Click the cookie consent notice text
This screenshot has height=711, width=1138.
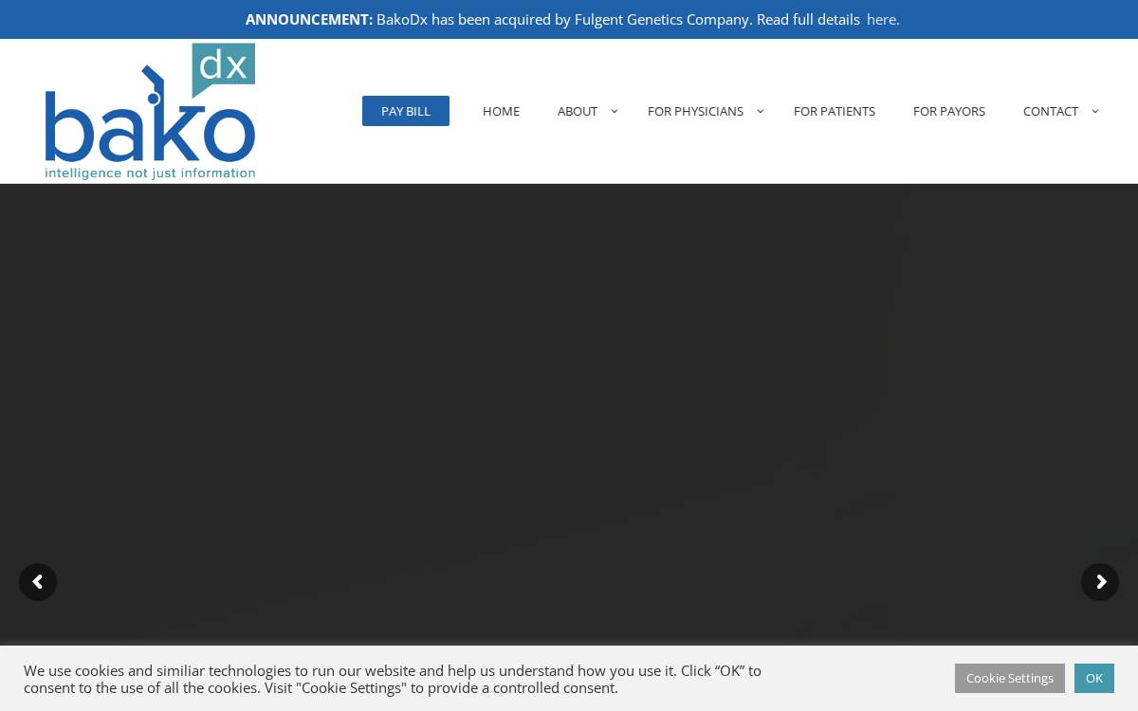coord(393,679)
